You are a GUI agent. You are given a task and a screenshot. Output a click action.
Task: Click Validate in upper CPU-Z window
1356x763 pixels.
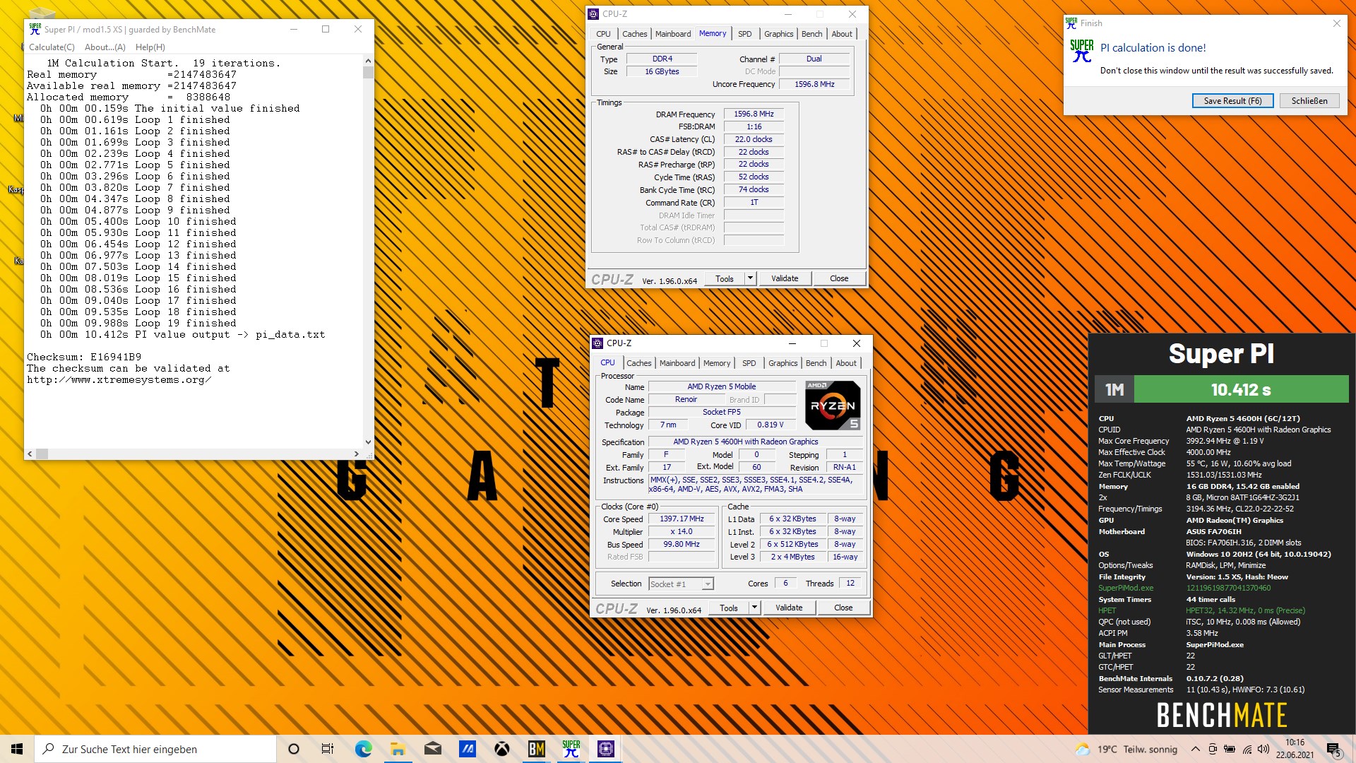(x=785, y=279)
